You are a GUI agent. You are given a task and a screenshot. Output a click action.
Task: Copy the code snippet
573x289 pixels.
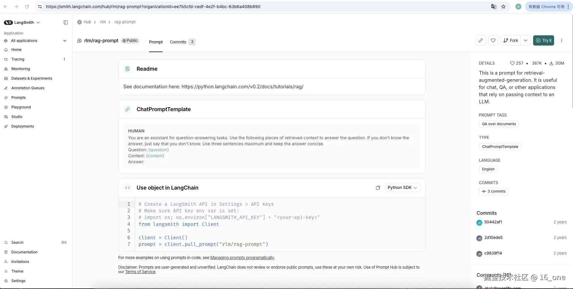pos(378,188)
